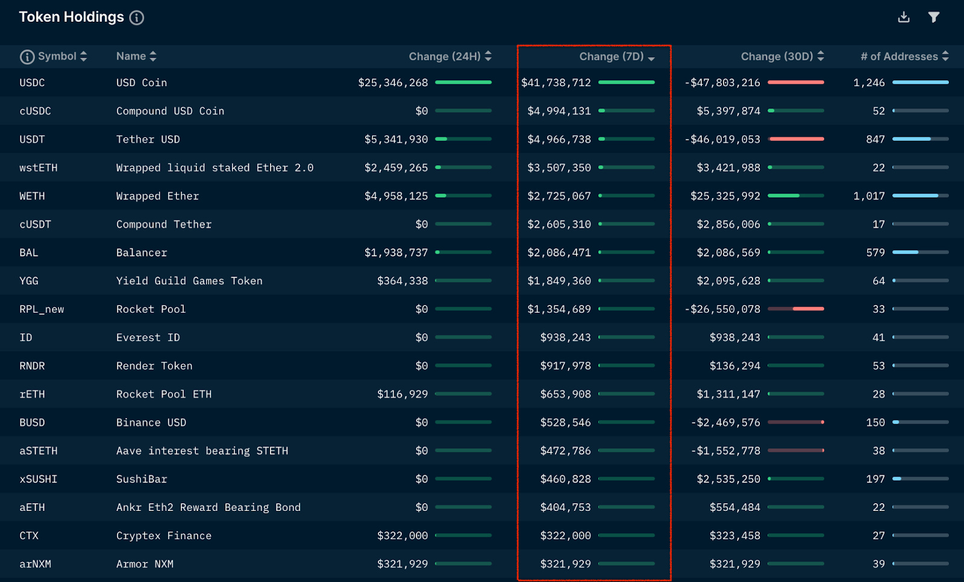Click the 847 USDT addresses count
The width and height of the screenshot is (964, 582).
click(875, 139)
